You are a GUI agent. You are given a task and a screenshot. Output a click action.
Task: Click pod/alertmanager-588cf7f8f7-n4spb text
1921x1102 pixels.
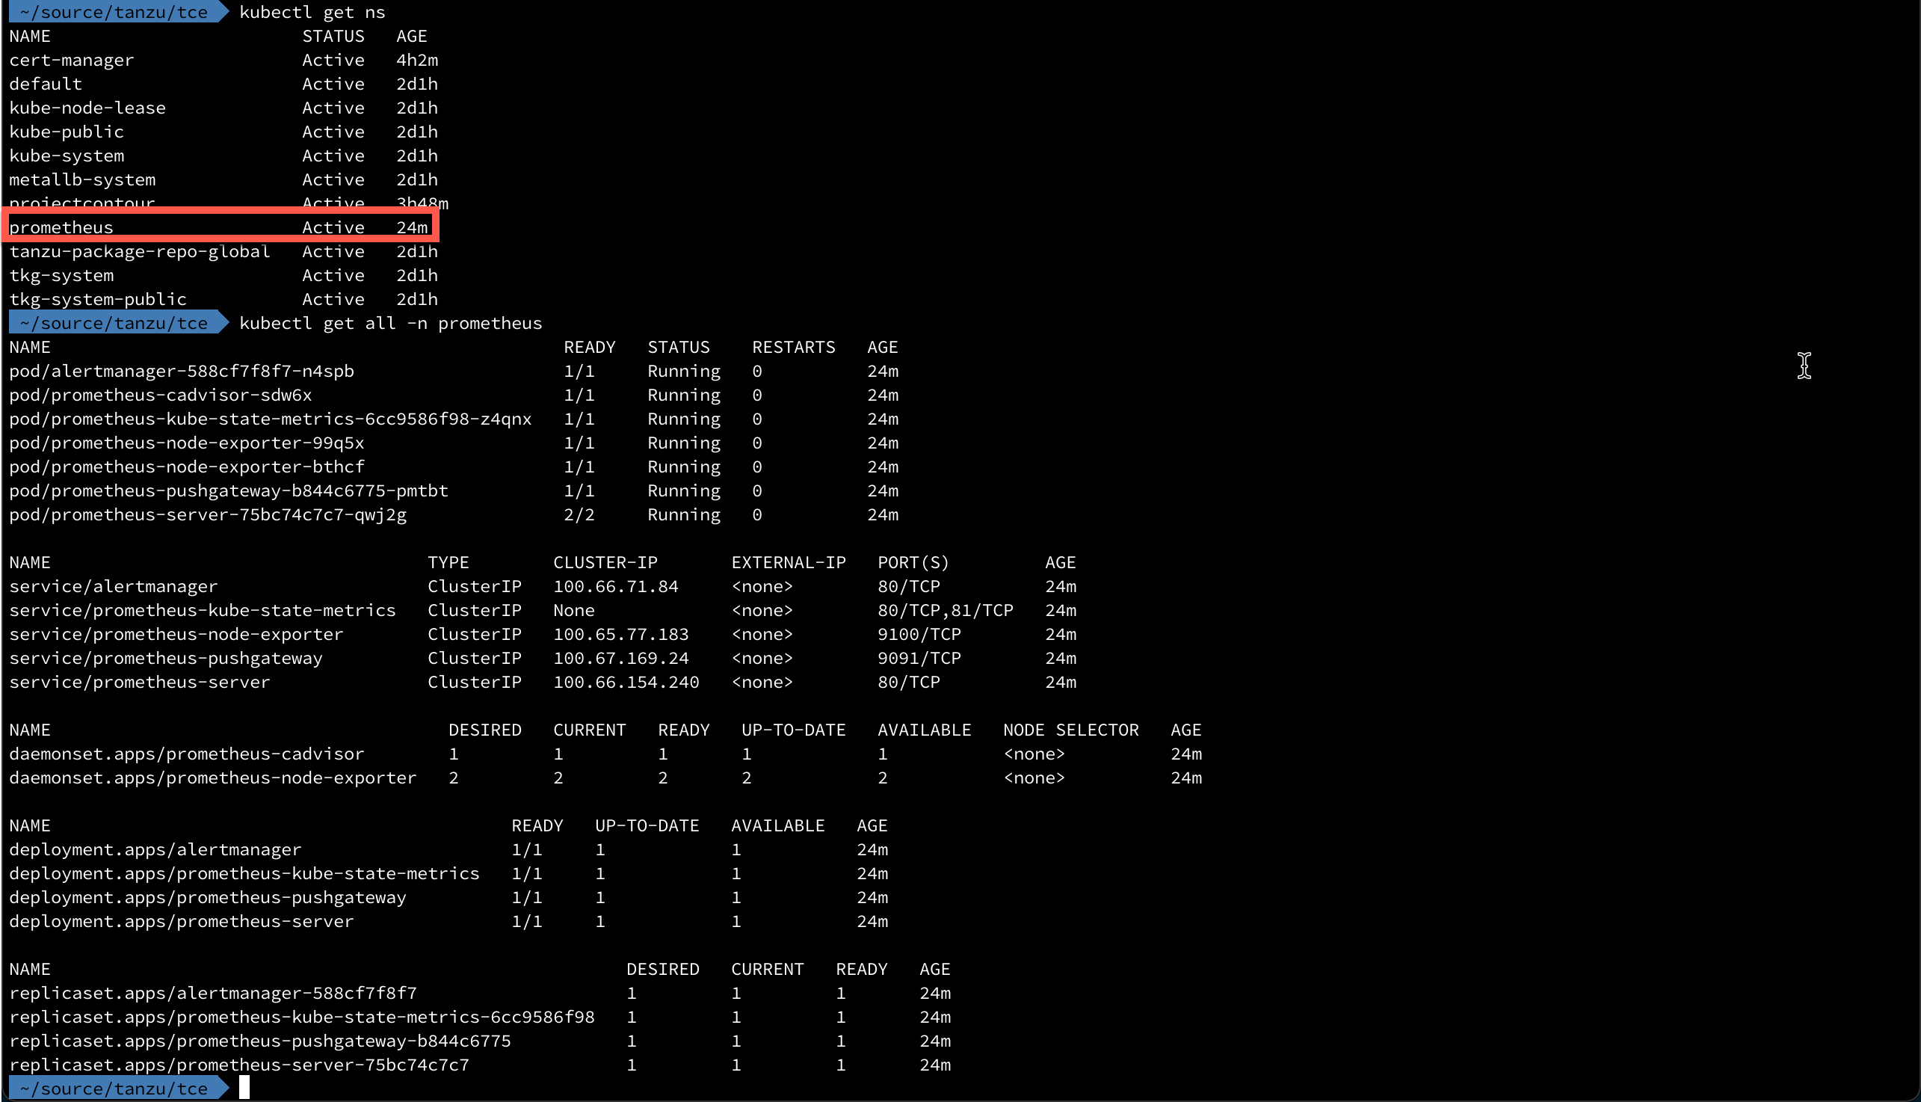[182, 371]
